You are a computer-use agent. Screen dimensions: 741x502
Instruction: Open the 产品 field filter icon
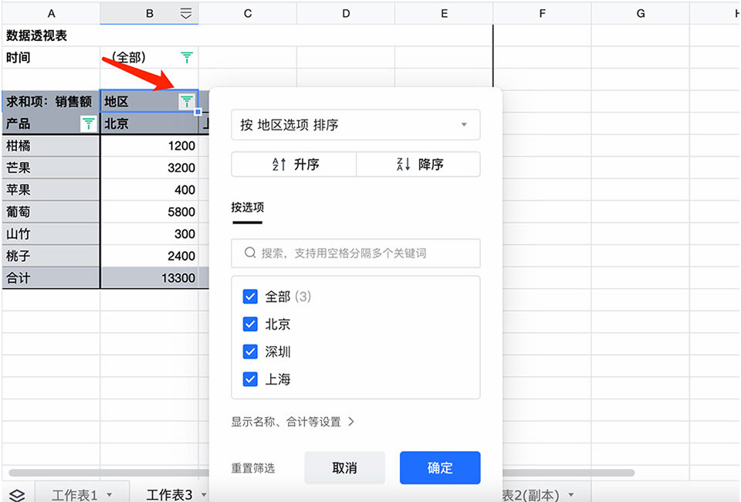[87, 124]
